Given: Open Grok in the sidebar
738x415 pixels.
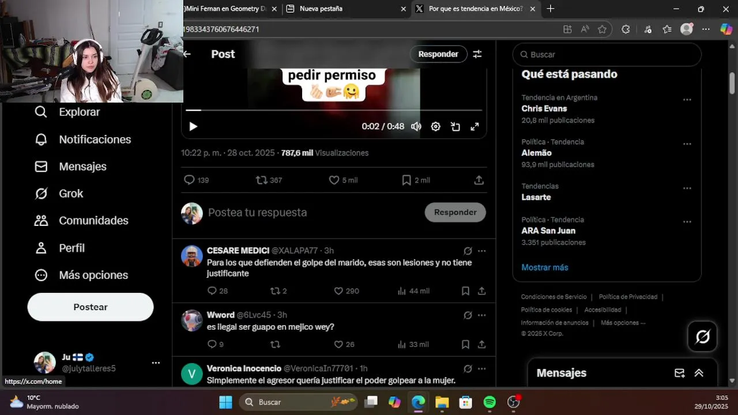Looking at the screenshot, I should (59, 194).
